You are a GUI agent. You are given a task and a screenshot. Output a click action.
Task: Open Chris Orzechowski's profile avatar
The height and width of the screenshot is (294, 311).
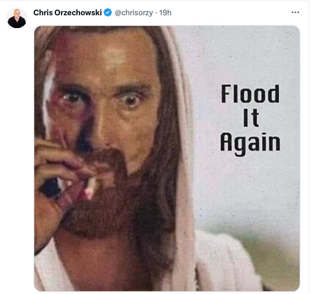(17, 18)
